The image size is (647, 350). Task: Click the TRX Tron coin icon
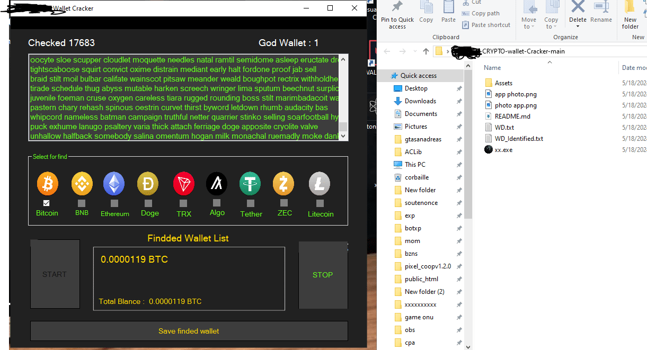click(183, 184)
